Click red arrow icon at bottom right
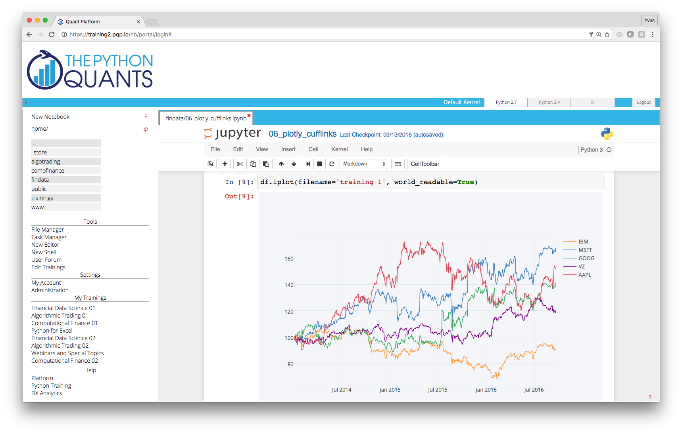Image resolution: width=682 pixels, height=434 pixels. (x=650, y=397)
